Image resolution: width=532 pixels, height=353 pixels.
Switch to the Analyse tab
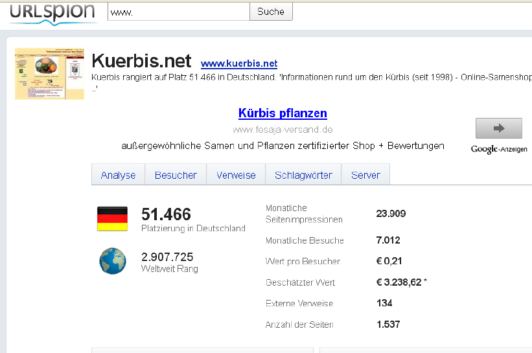tap(118, 175)
